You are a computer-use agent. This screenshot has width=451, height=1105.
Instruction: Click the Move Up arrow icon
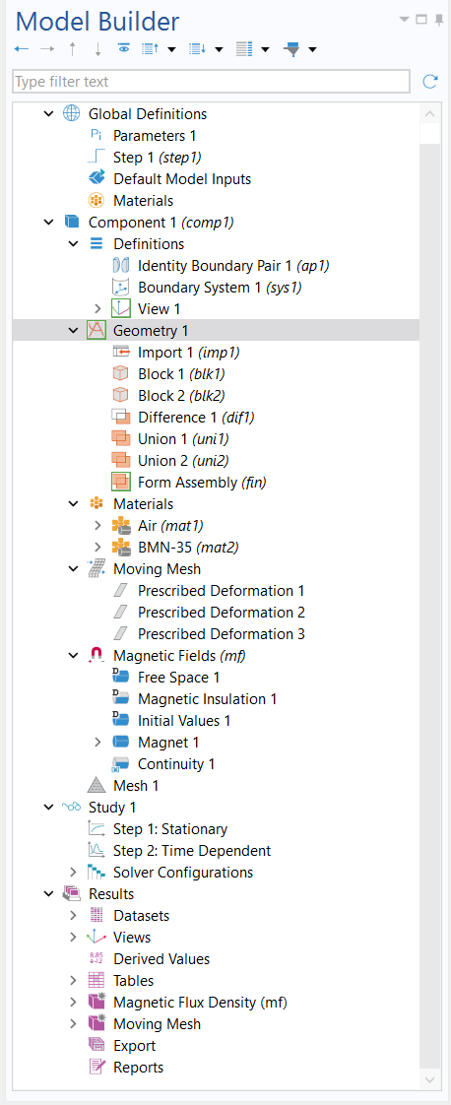click(x=72, y=49)
